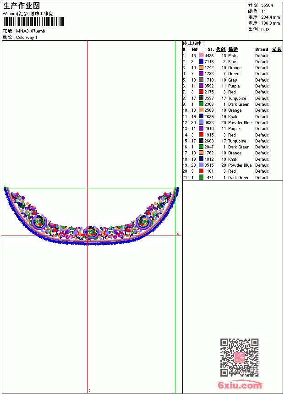Select the Powder Blue swatch in row 12
284x394 pixels.
click(201, 122)
